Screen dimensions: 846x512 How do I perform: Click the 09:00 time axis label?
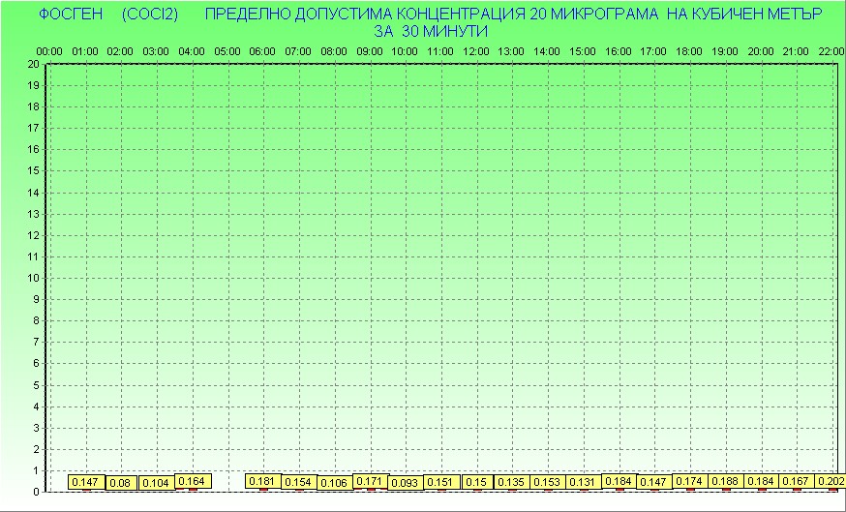(x=370, y=52)
